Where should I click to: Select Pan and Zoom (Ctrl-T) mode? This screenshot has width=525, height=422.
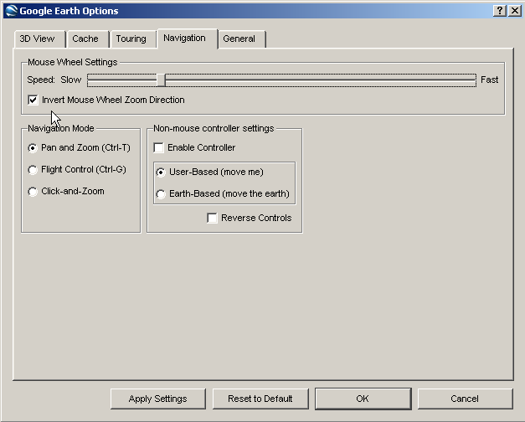pos(33,147)
